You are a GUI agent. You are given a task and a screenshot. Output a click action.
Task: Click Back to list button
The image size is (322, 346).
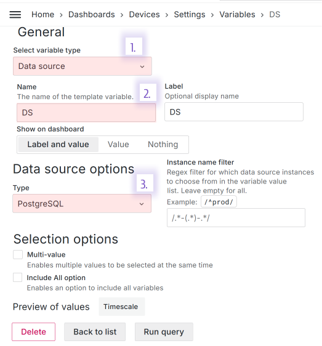[x=95, y=332]
